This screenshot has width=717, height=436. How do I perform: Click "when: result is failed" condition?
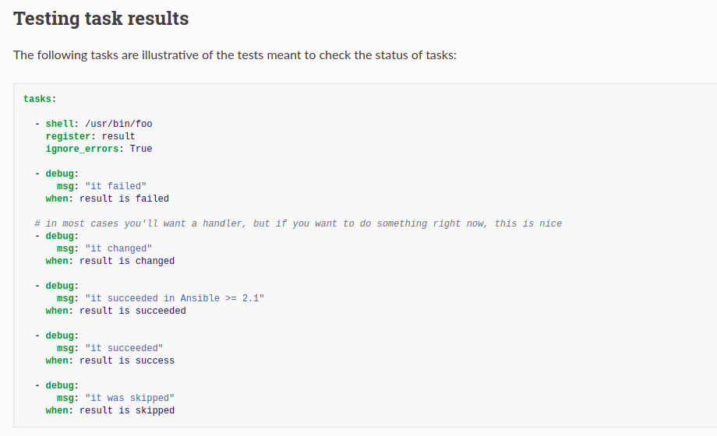[107, 199]
